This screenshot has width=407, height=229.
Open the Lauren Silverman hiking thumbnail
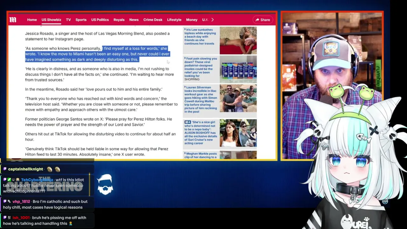click(238, 98)
